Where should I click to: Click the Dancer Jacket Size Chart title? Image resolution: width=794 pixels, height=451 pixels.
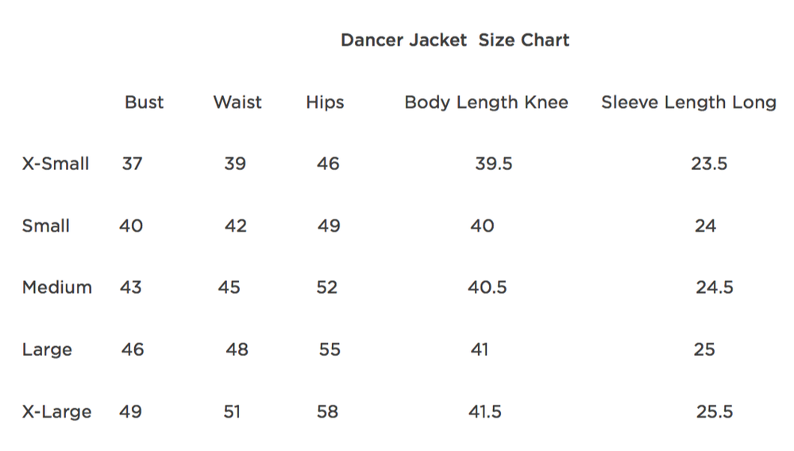tap(455, 40)
